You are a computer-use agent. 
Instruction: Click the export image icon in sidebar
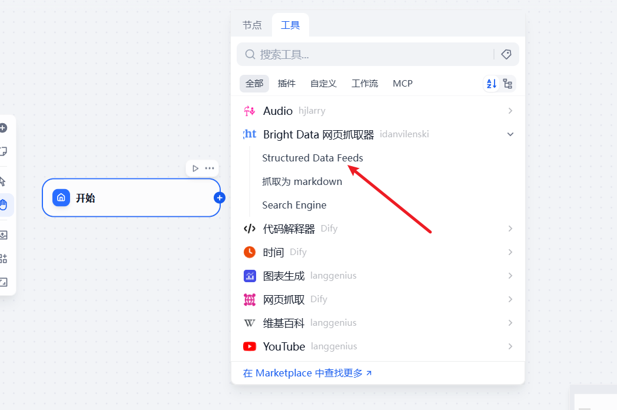[x=3, y=235]
